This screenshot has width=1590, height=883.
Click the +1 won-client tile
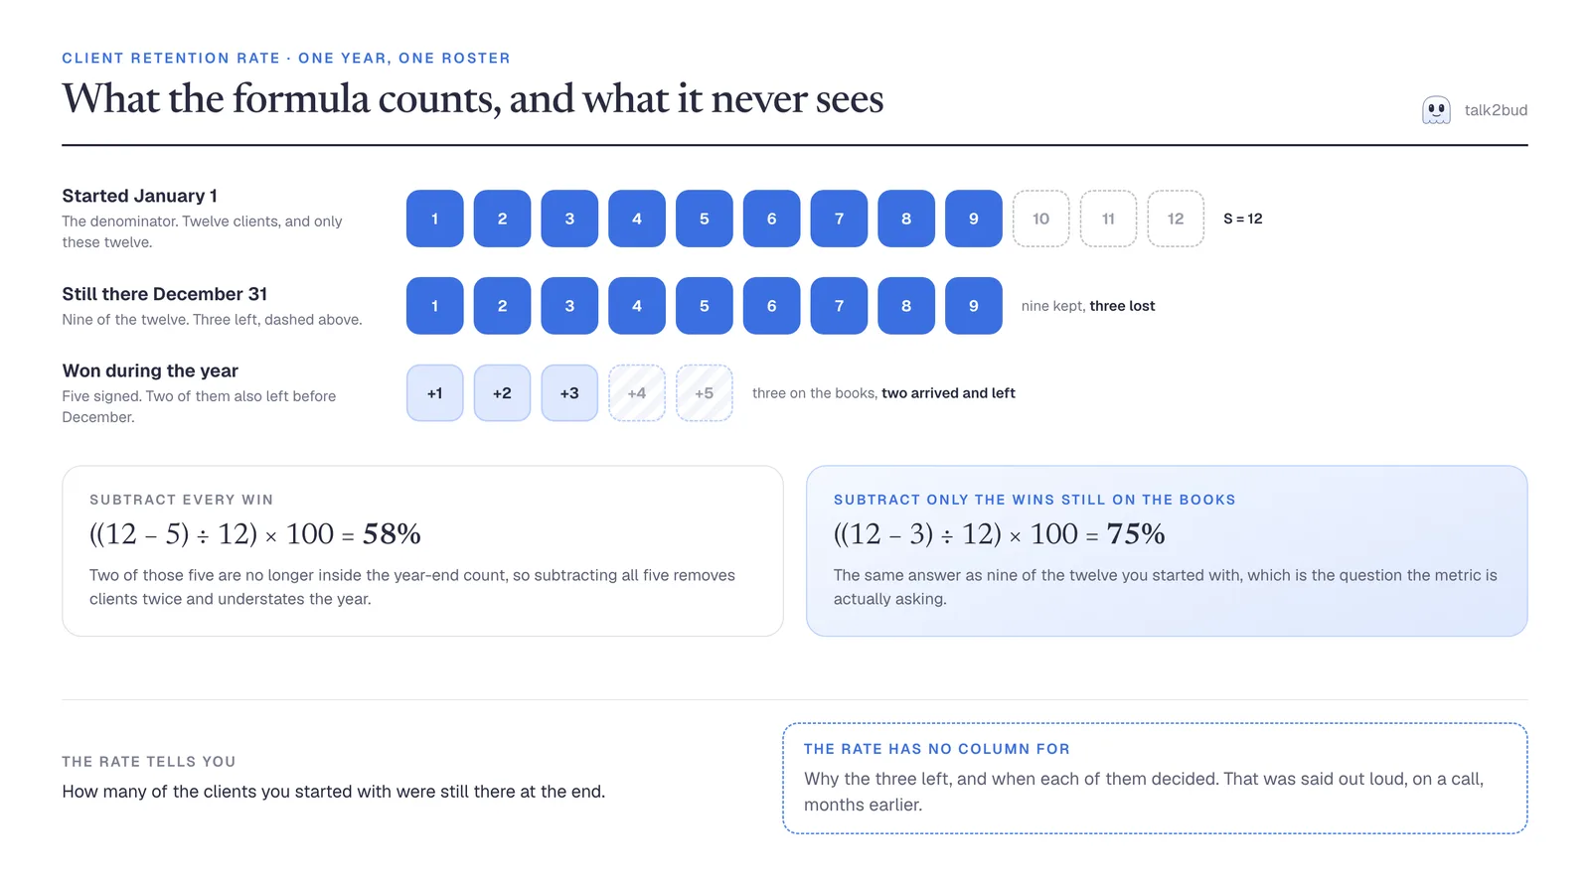434,393
